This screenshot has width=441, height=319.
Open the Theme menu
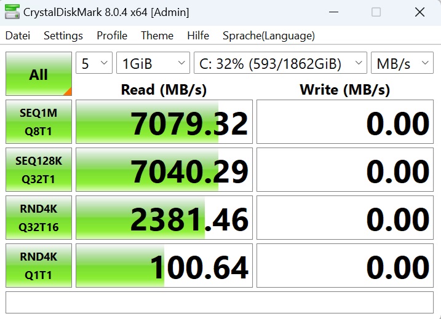[x=157, y=36]
